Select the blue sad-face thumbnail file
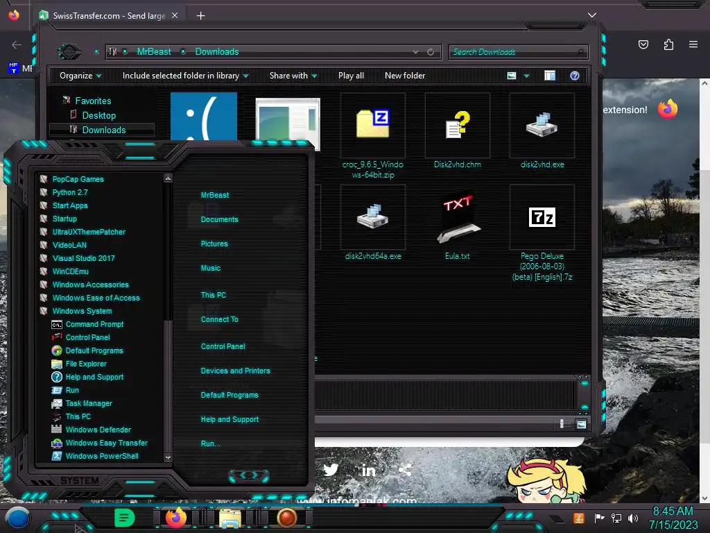Viewport: 710px width, 533px height. tap(204, 117)
